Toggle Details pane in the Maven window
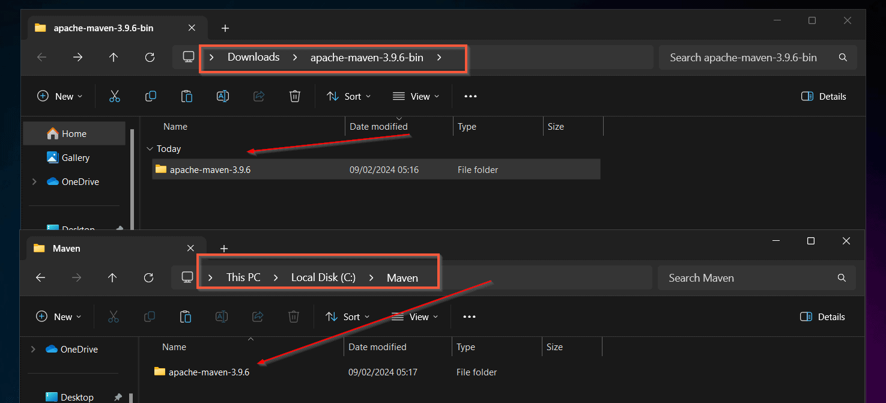Viewport: 886px width, 403px height. click(822, 317)
